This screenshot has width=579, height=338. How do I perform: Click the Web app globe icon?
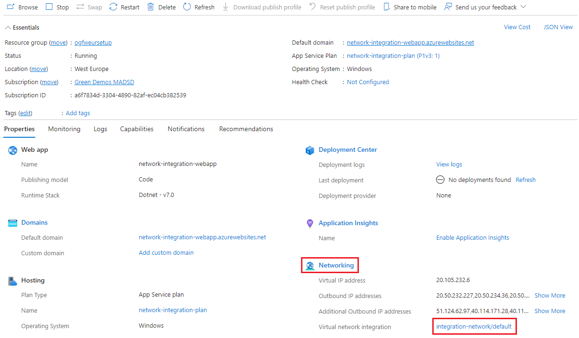tap(12, 149)
